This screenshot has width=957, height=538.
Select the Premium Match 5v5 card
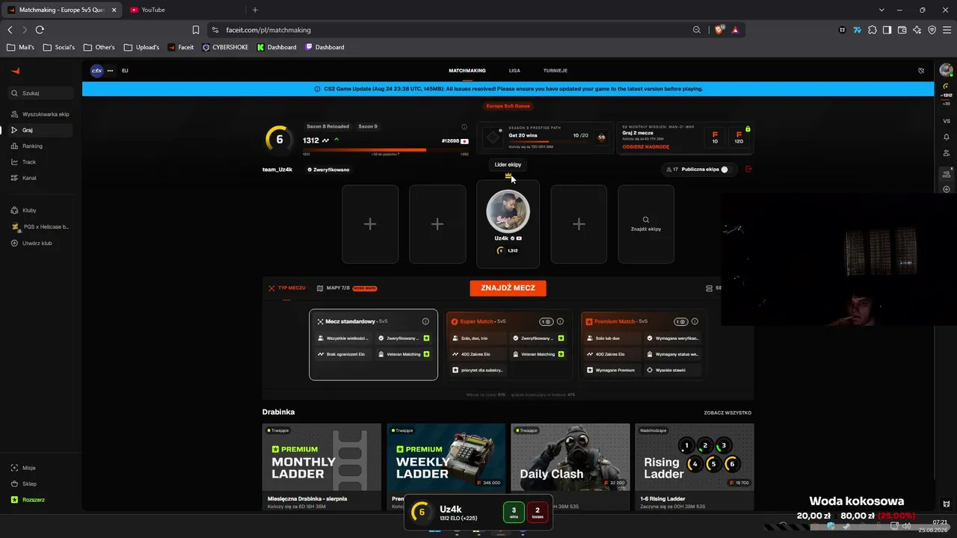coord(643,344)
